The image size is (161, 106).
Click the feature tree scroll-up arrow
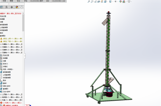pyautogui.click(x=23, y=13)
